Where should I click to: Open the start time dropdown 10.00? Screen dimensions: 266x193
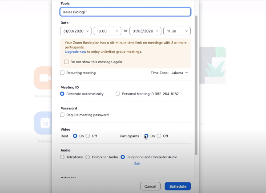click(x=107, y=31)
